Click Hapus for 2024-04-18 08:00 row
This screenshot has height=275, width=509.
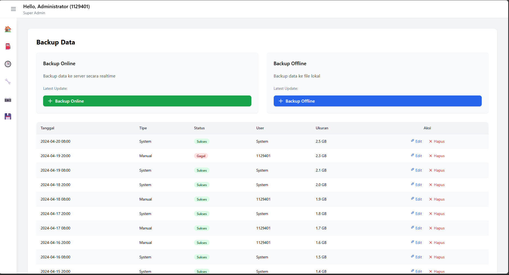click(x=437, y=199)
